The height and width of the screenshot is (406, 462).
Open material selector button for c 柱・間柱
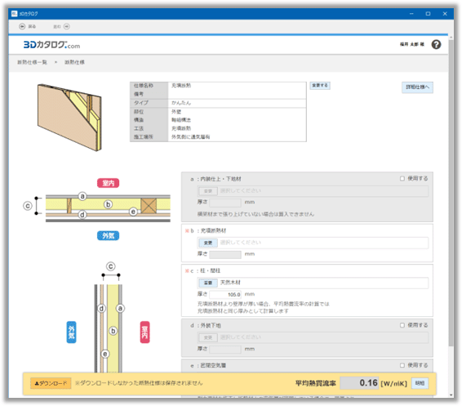[208, 283]
